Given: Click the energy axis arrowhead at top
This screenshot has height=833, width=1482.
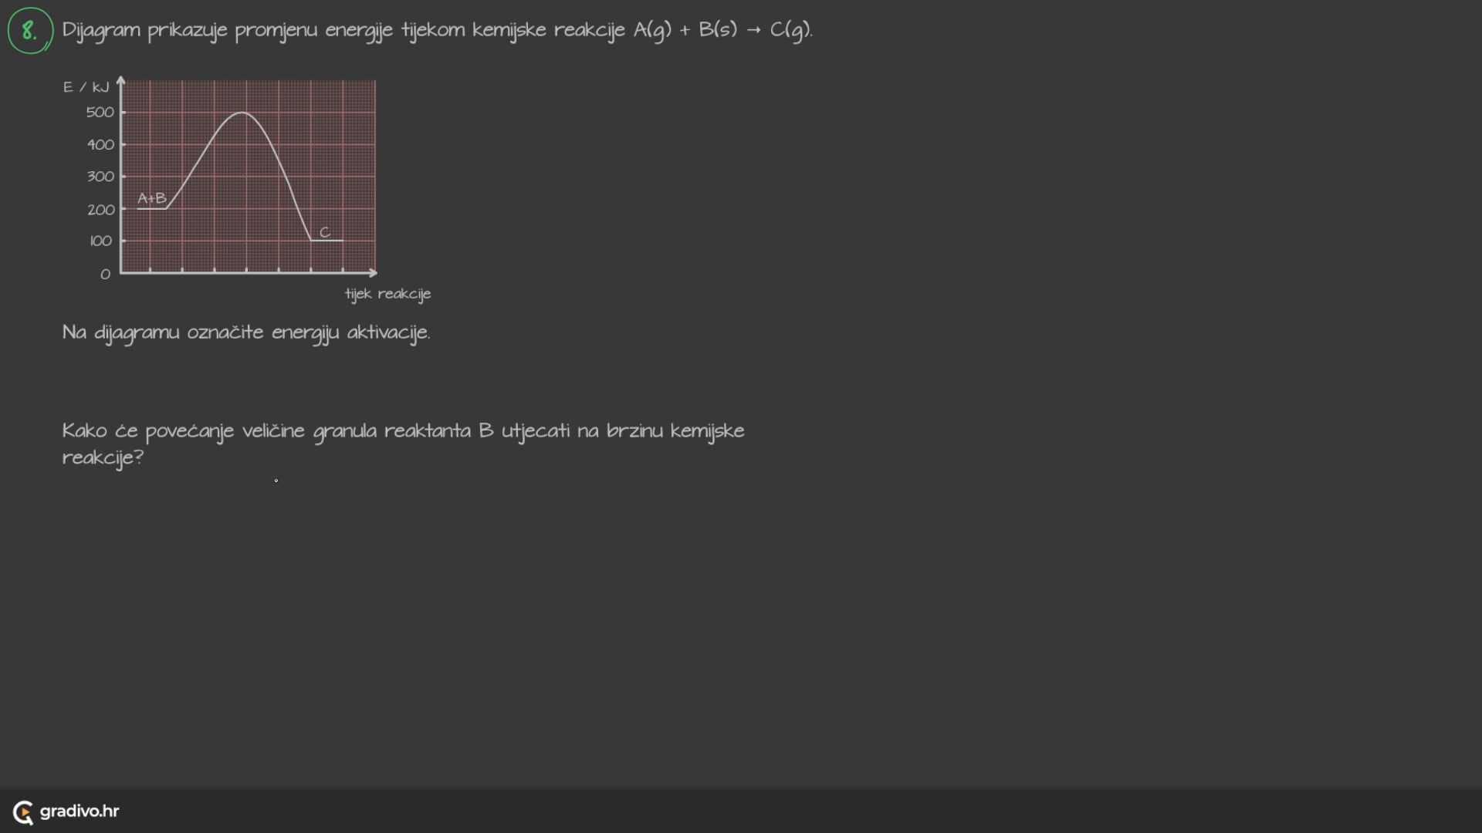Looking at the screenshot, I should coord(120,79).
